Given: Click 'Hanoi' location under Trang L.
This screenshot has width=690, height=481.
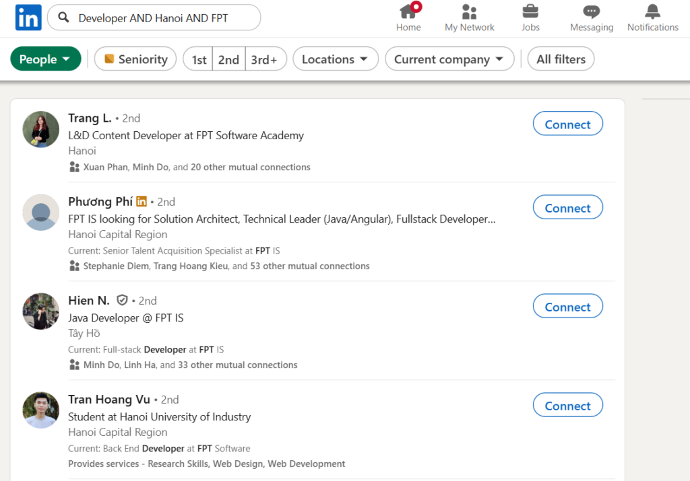Looking at the screenshot, I should [x=82, y=151].
